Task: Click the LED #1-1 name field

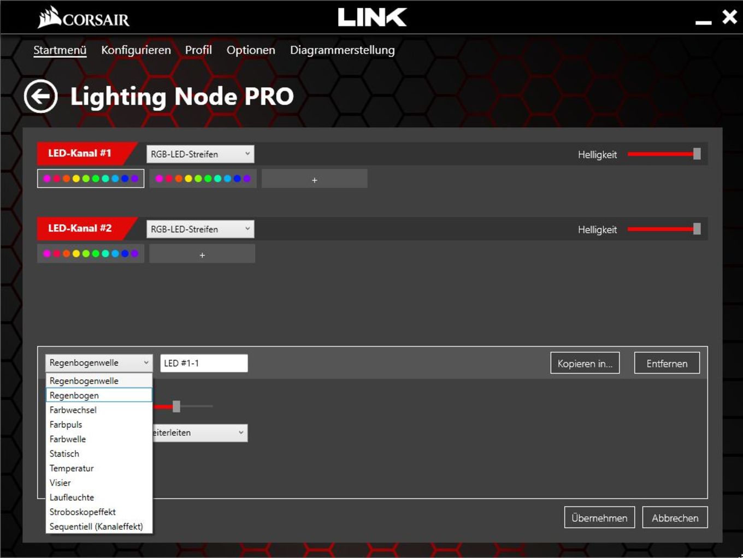Action: tap(204, 363)
